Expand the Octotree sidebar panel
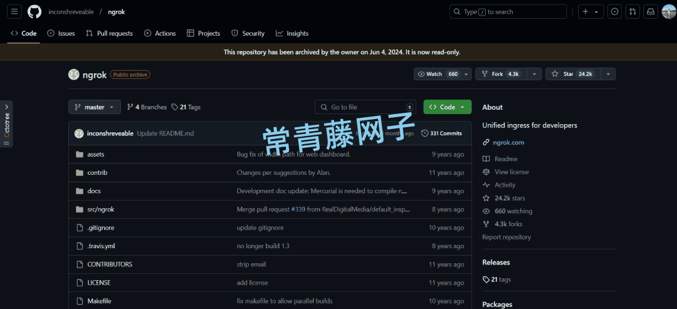677x309 pixels. coord(7,123)
